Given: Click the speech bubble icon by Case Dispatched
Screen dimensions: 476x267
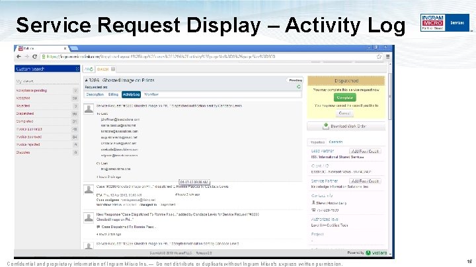Looking at the screenshot, I should [x=99, y=227].
